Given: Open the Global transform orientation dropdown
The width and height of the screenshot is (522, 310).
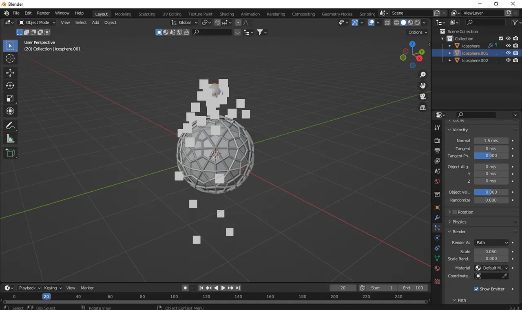Looking at the screenshot, I should point(184,22).
